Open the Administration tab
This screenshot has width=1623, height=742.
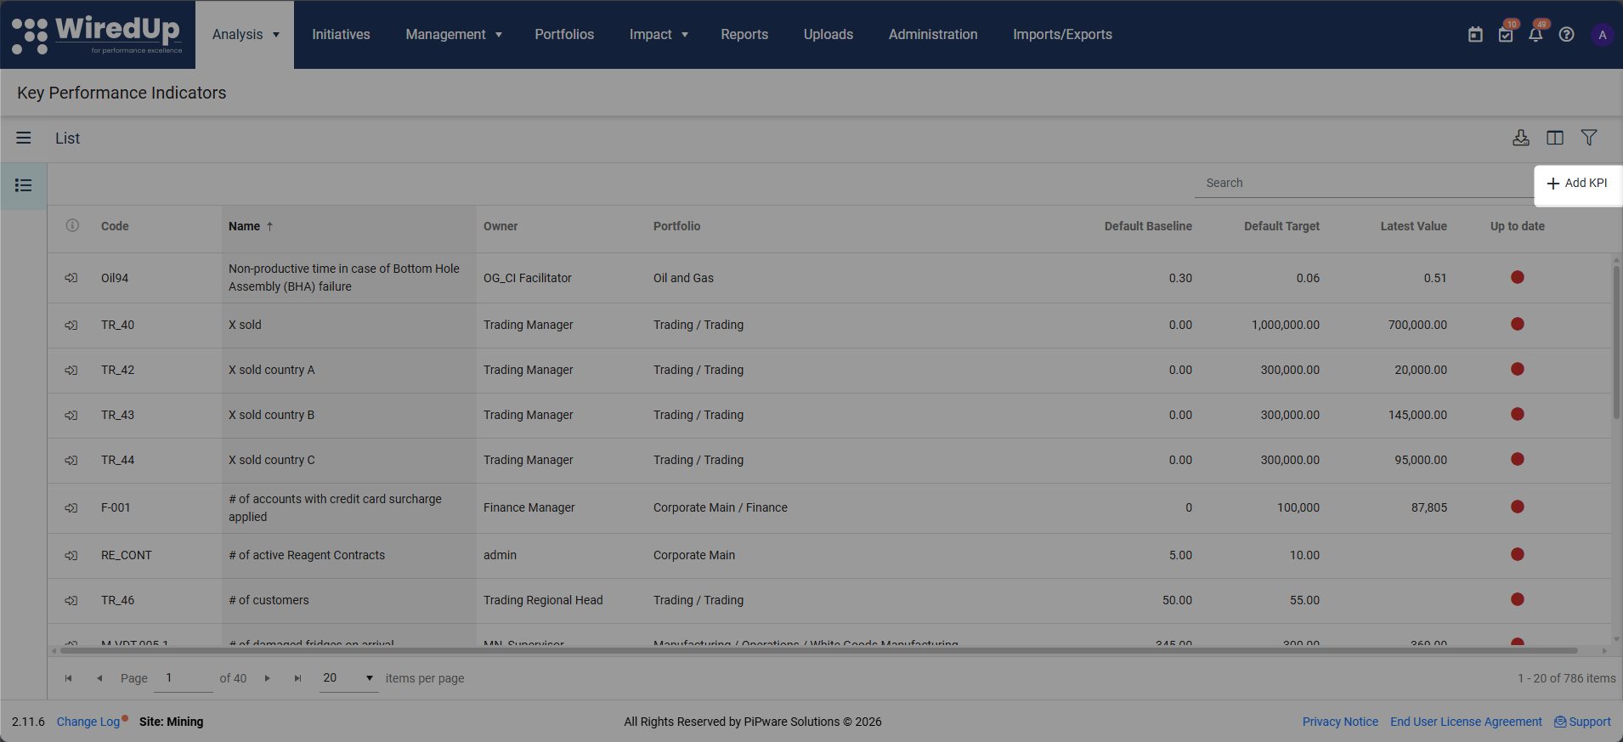tap(933, 35)
